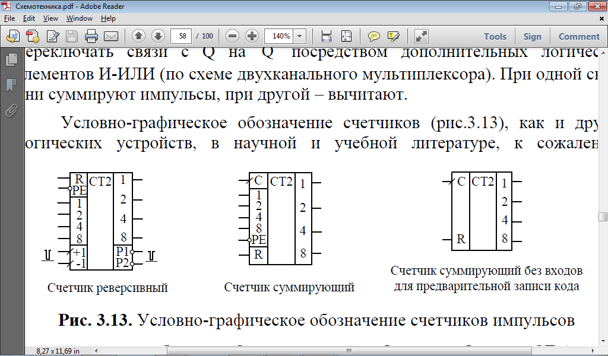
Task: Open the File menu
Action: pos(9,18)
